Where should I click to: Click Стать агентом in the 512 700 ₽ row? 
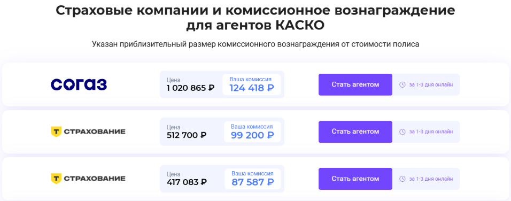355,132
